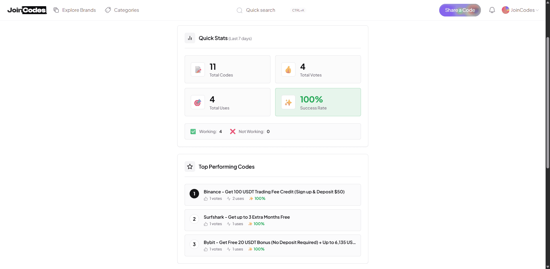The image size is (550, 269).
Task: Click the Total Codes notepad icon
Action: 198,70
